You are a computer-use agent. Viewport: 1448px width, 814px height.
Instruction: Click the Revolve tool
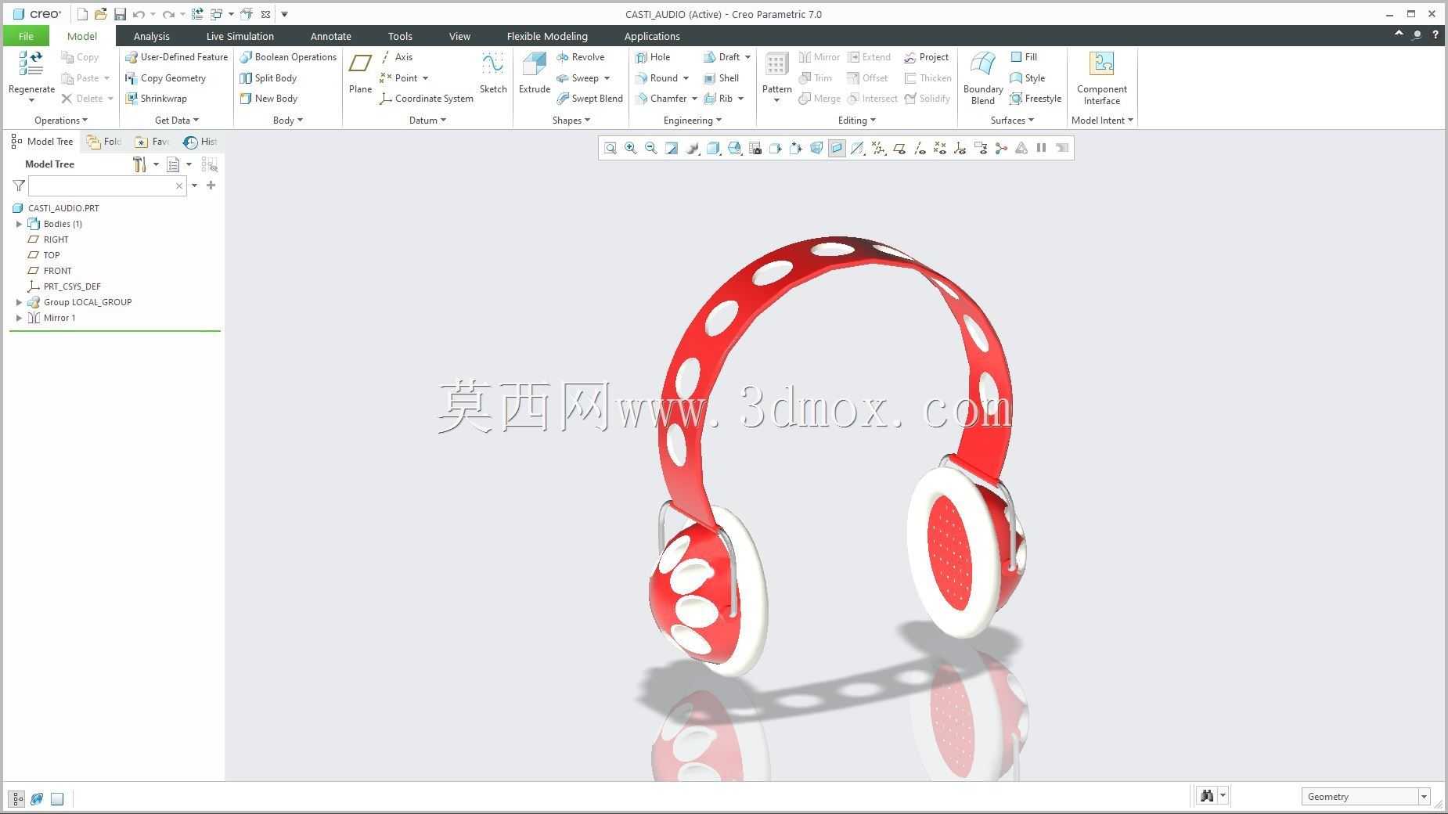click(x=580, y=57)
